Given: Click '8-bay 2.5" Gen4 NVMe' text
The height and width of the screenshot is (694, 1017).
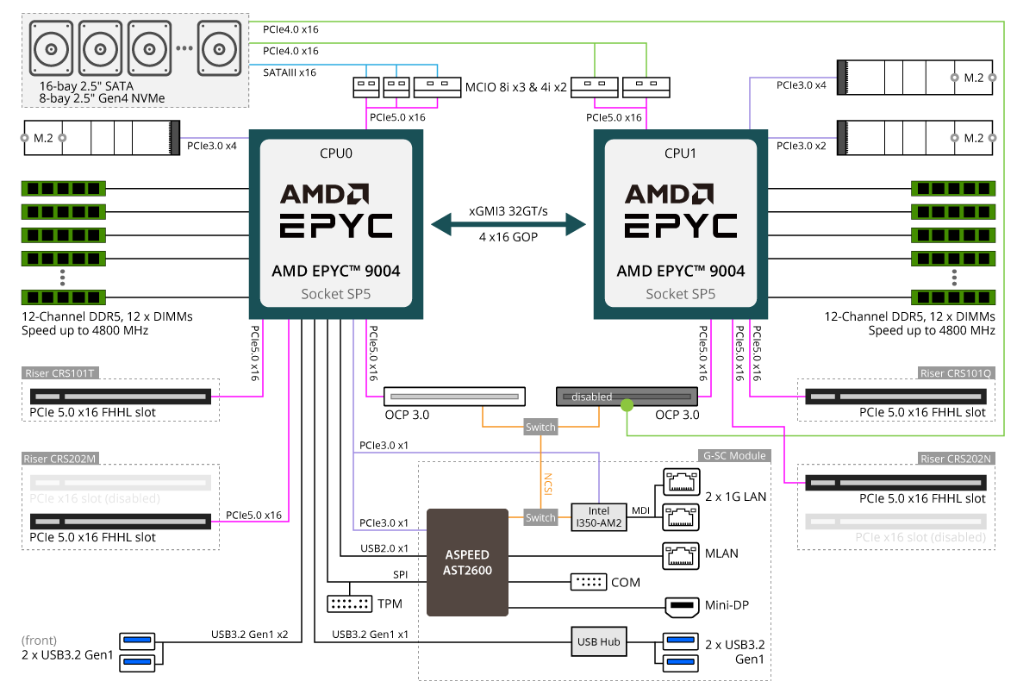Looking at the screenshot, I should (102, 98).
